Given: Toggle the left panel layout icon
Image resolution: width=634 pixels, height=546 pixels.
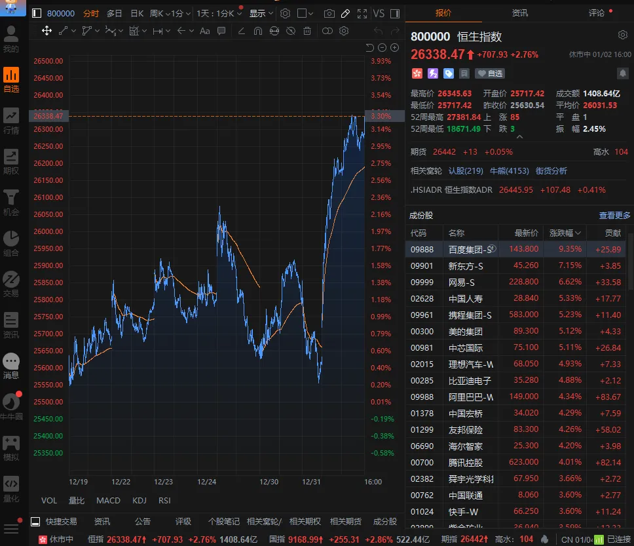Looking at the screenshot, I should [37, 13].
